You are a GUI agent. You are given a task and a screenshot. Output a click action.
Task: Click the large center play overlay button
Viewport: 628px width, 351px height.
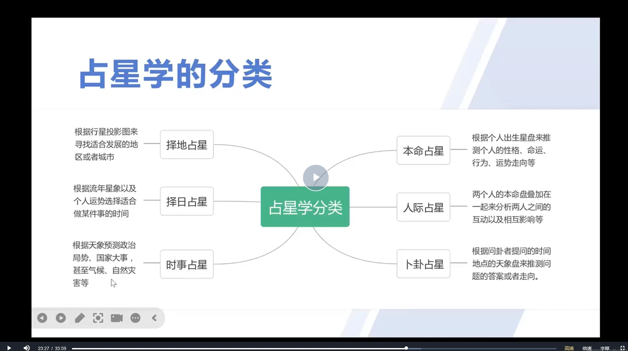[x=315, y=177]
